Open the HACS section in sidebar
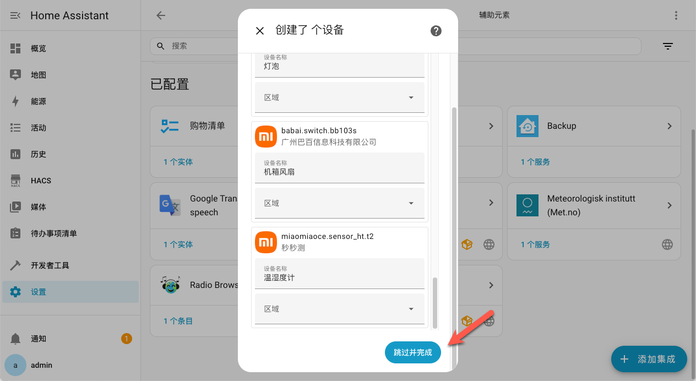 pyautogui.click(x=39, y=180)
